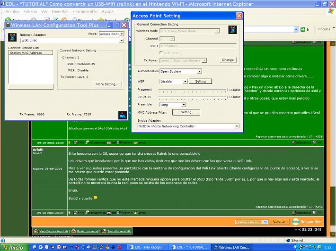Click the Station MAC Address list header
Screen dimensions: 336x251
[x=30, y=53]
